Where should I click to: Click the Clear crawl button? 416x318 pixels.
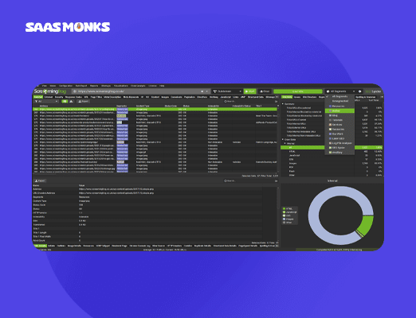(265, 91)
